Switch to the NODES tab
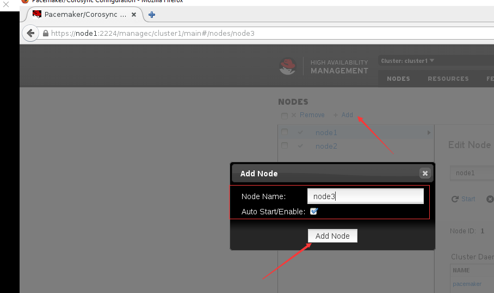The height and width of the screenshot is (293, 494). (x=399, y=79)
